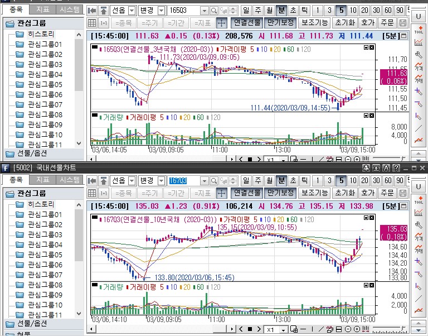
Task: Click the 보조기능 button in top chart
Action: click(314, 23)
